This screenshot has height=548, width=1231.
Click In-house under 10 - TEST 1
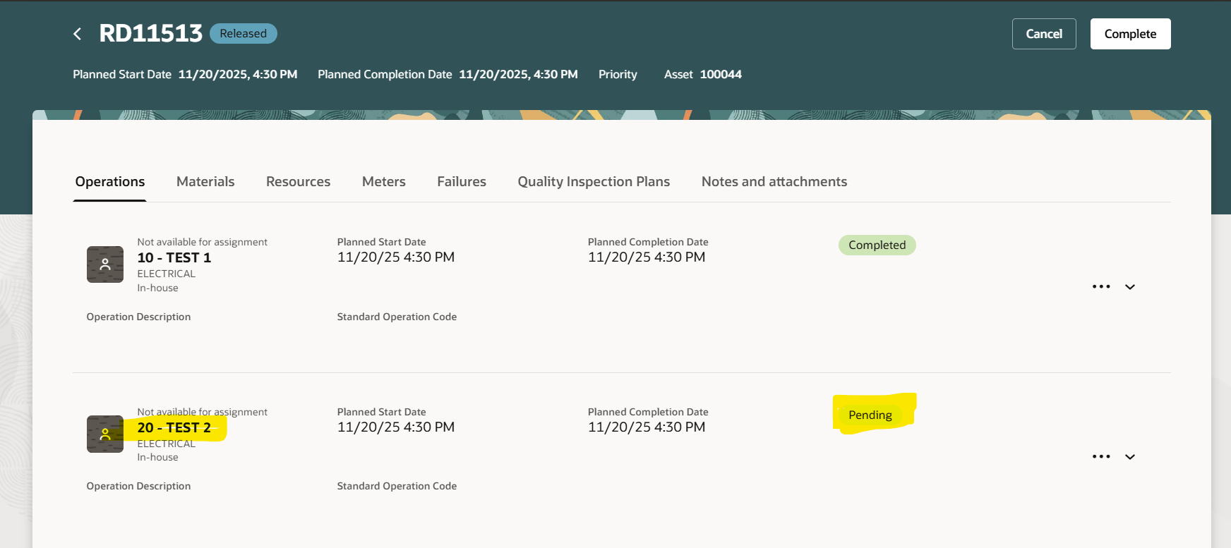pos(157,288)
